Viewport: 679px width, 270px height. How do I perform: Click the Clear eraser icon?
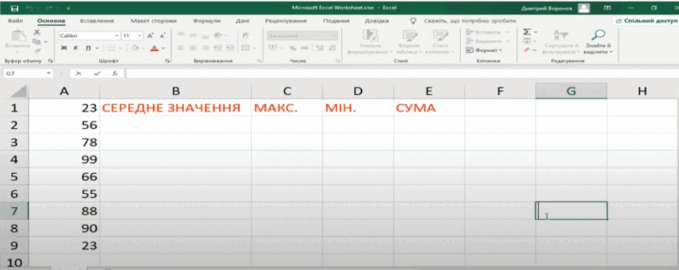click(x=527, y=51)
